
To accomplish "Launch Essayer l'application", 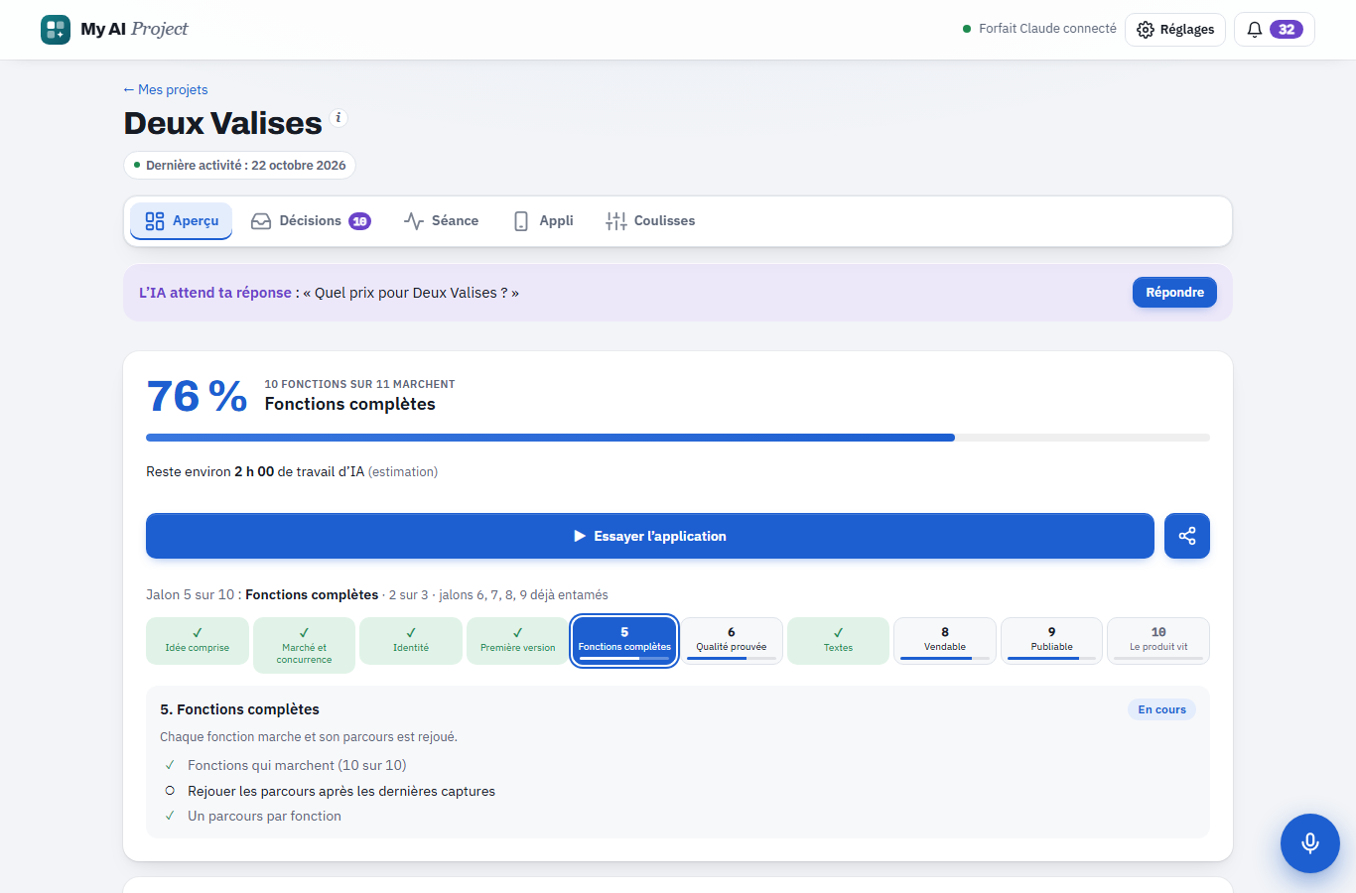I will coord(650,536).
